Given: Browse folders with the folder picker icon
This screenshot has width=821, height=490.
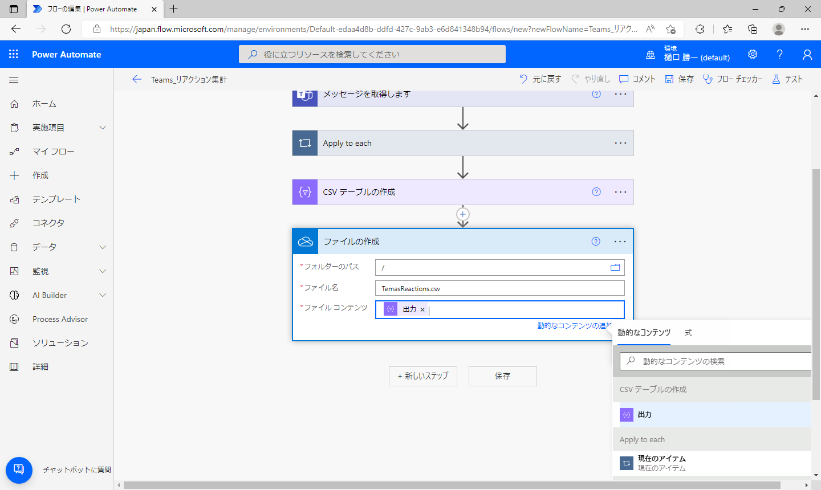Looking at the screenshot, I should tap(615, 267).
